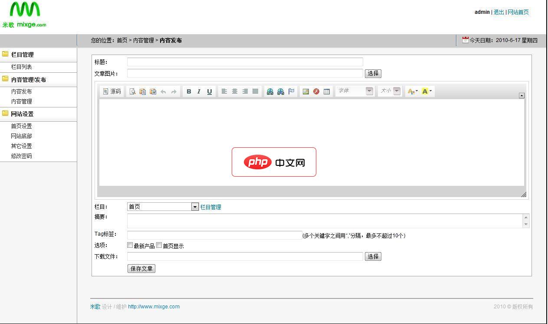Viewport: 548px width, 324px height.
Task: Click the paste from Word icon
Action: coord(152,91)
